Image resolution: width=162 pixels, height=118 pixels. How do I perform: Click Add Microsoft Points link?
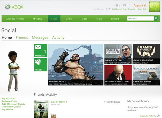click(13, 104)
